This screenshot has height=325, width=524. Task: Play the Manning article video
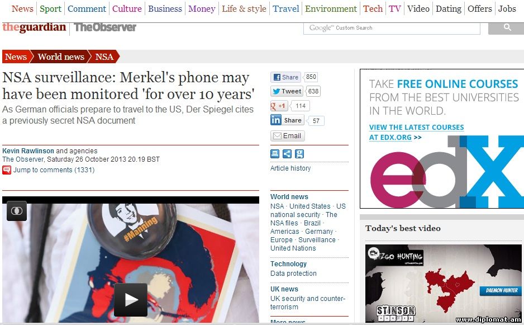pyautogui.click(x=131, y=300)
